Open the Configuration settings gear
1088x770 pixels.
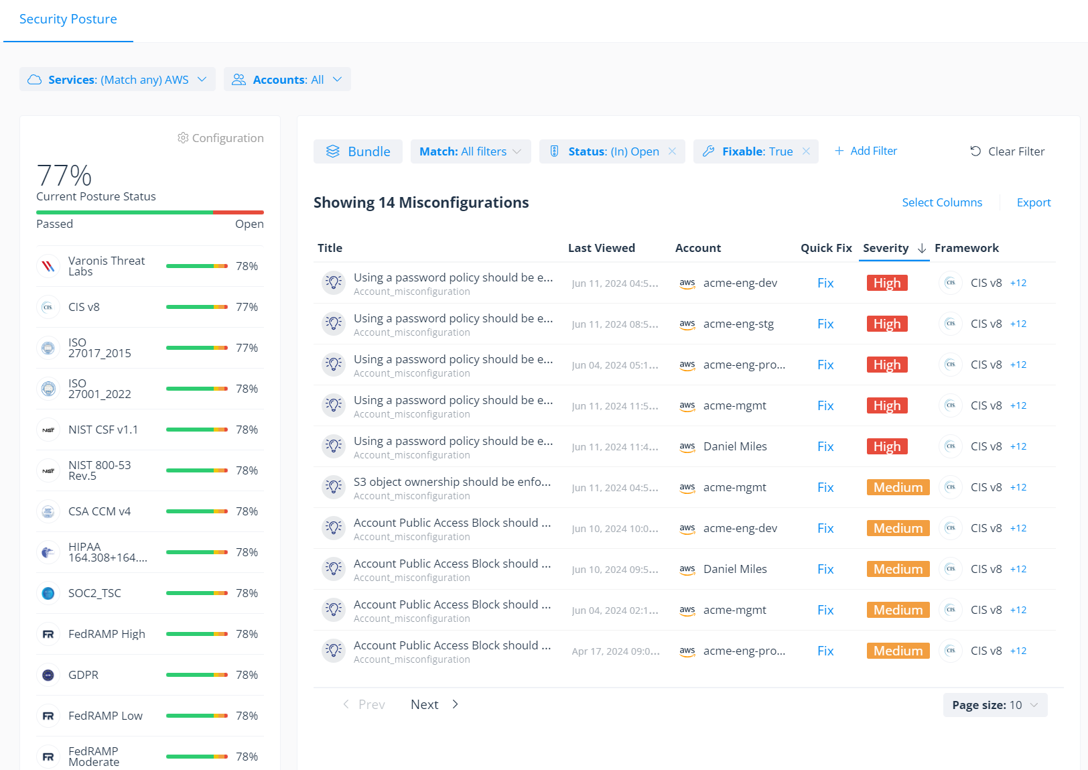(183, 137)
